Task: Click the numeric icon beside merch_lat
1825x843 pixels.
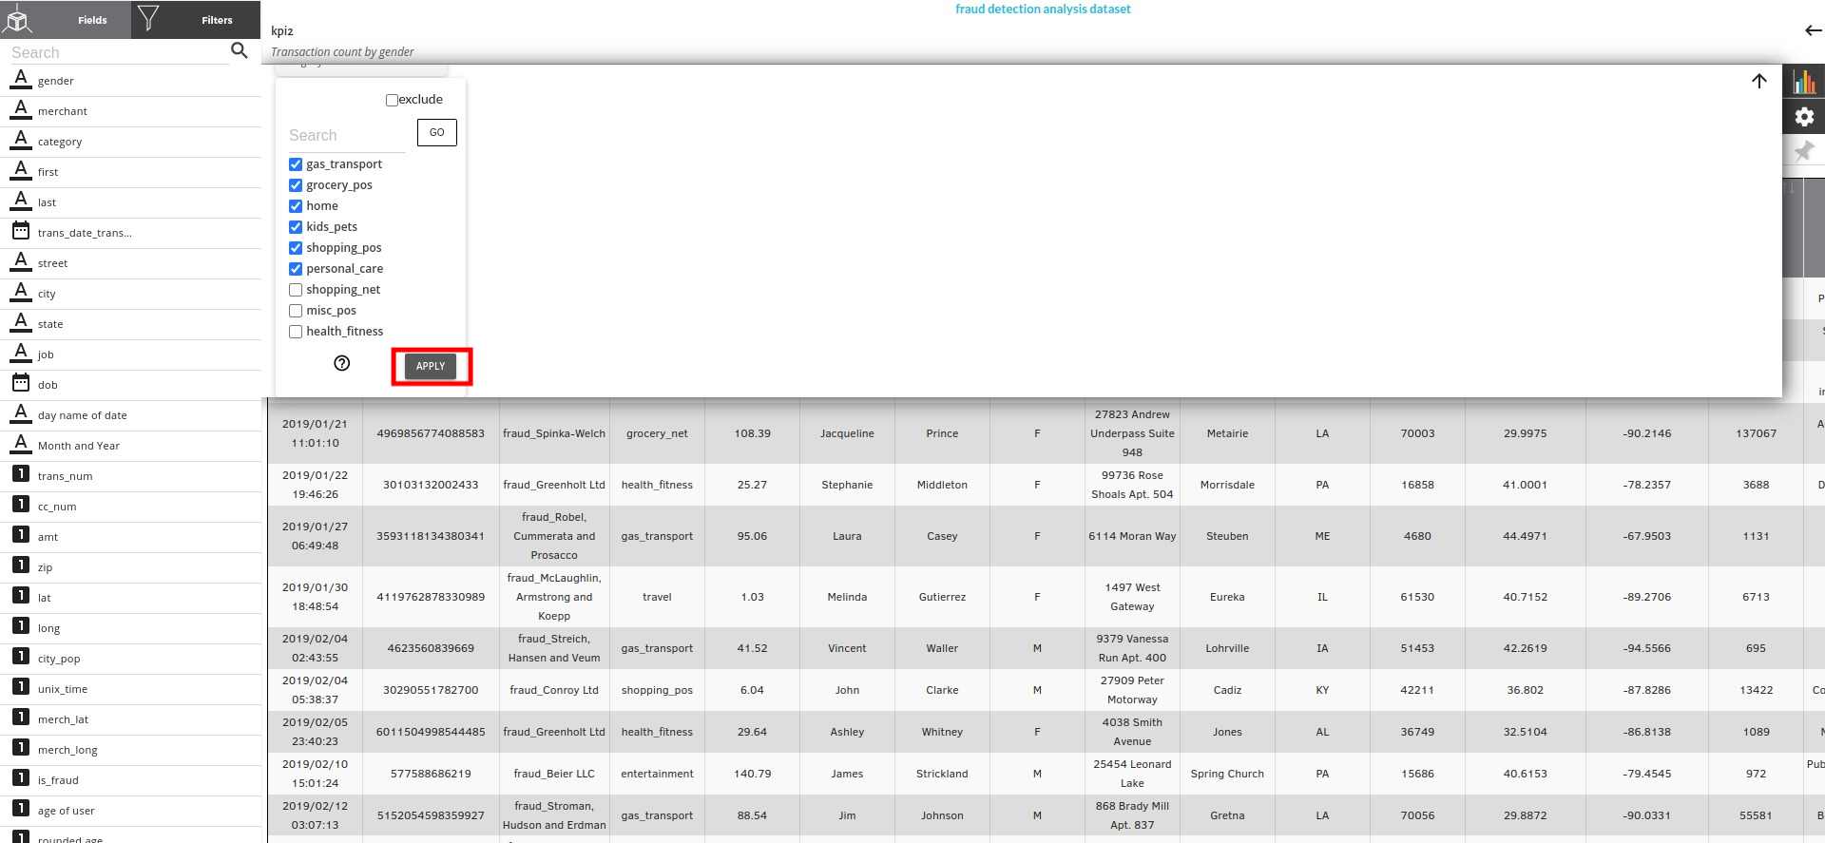Action: point(21,718)
